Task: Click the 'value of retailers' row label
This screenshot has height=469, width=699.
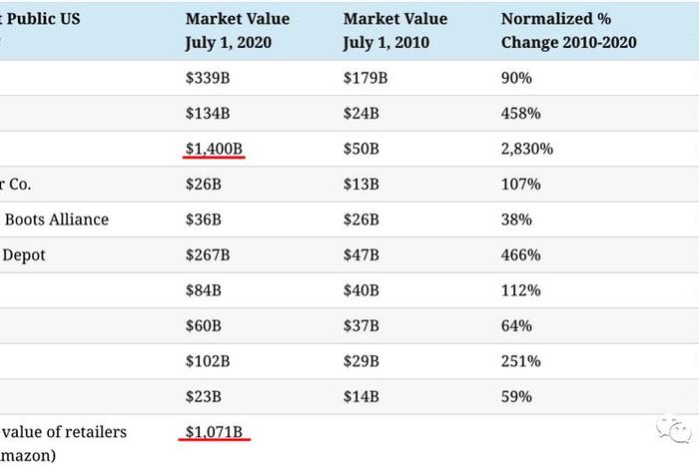Action: click(x=64, y=432)
